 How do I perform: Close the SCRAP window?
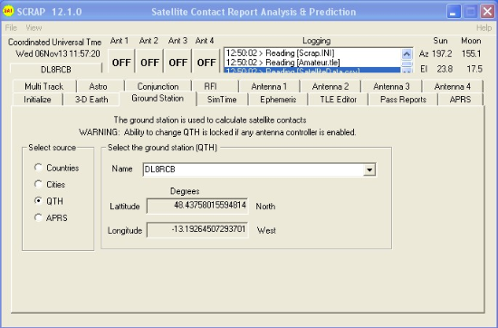point(487,12)
